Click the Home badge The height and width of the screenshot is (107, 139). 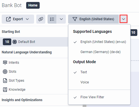[x=33, y=5]
